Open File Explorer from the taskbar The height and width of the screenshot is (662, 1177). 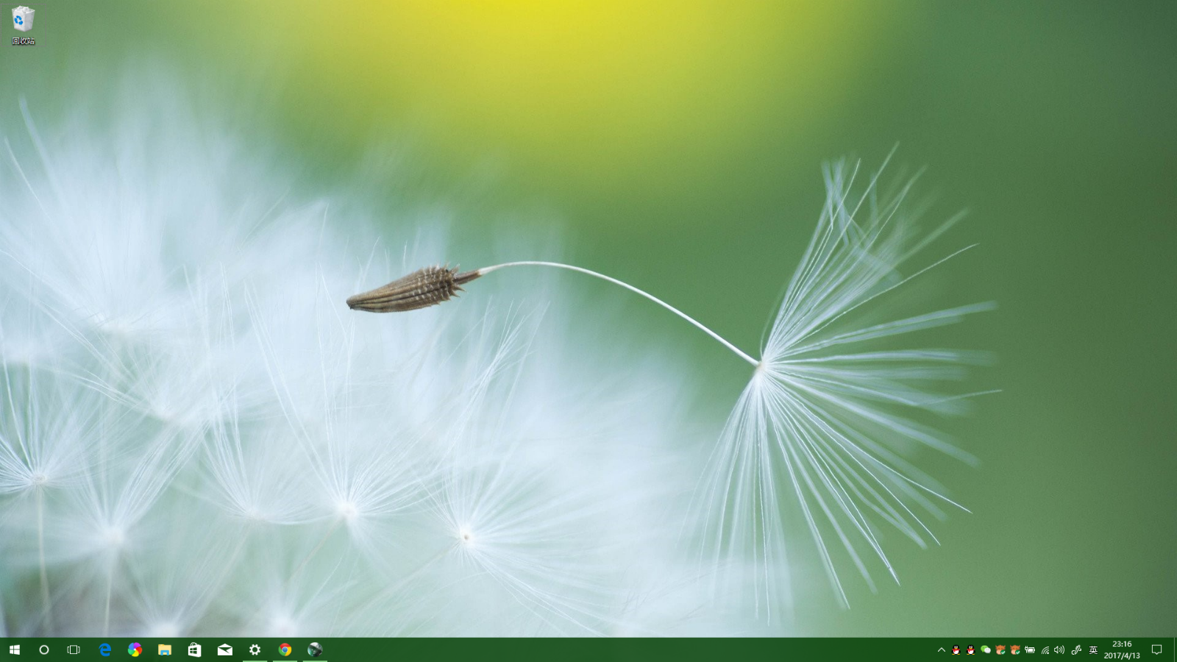coord(165,649)
